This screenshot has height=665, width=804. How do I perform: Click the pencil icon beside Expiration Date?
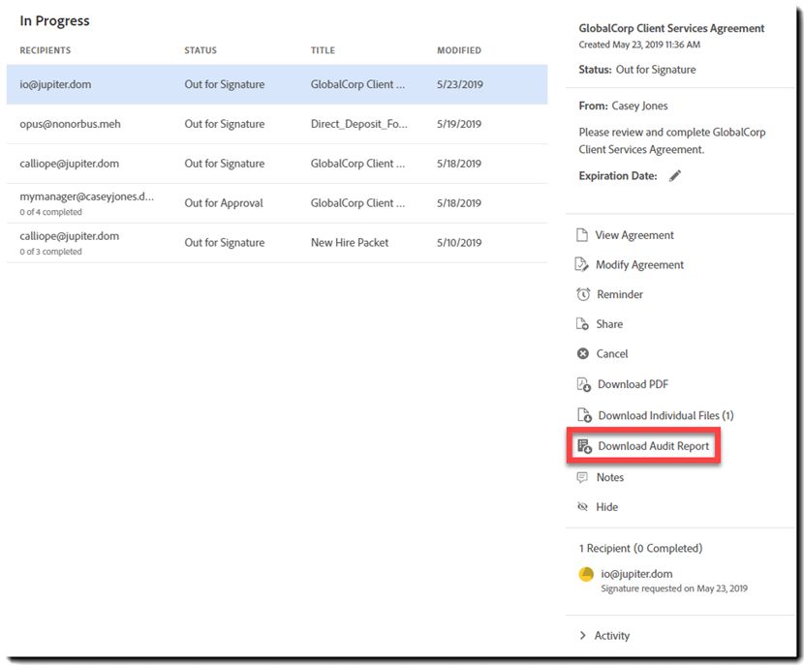675,176
